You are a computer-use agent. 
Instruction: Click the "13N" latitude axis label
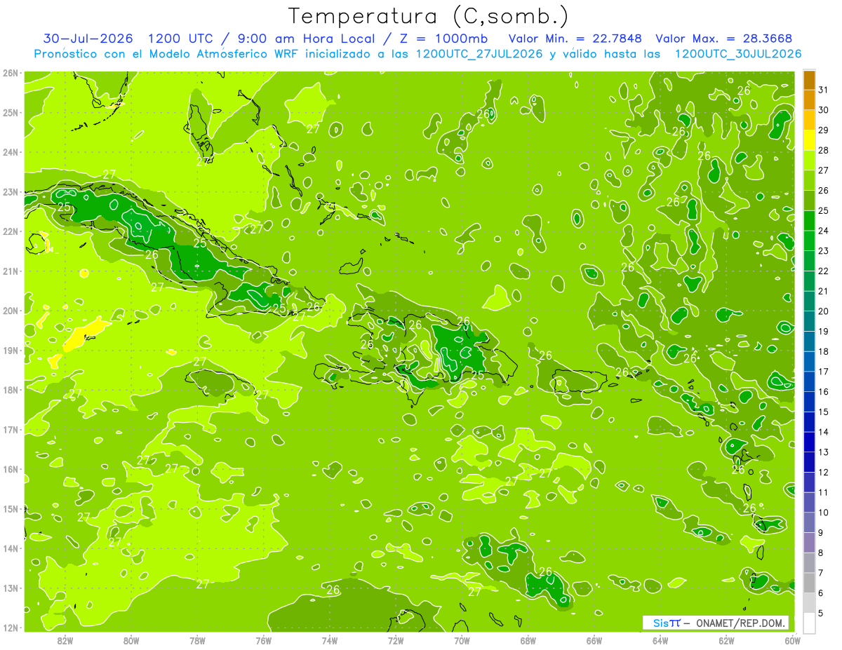coord(11,588)
